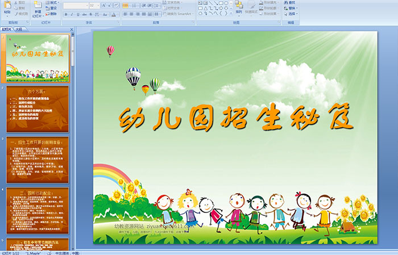Toggle Bold formatting

pos(66,14)
